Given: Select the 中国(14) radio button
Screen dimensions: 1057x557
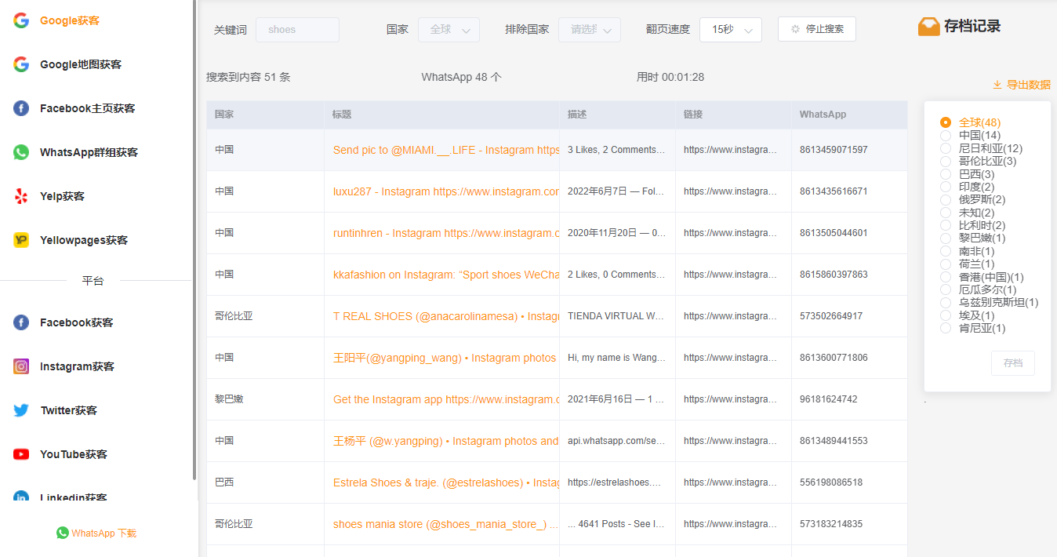Looking at the screenshot, I should (x=946, y=136).
